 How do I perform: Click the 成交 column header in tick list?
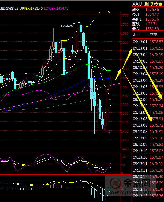coord(153,34)
